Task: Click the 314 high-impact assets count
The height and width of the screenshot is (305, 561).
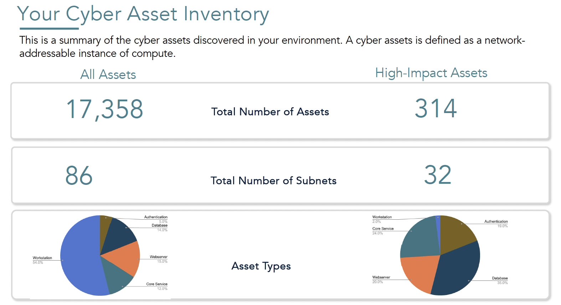Action: point(436,108)
